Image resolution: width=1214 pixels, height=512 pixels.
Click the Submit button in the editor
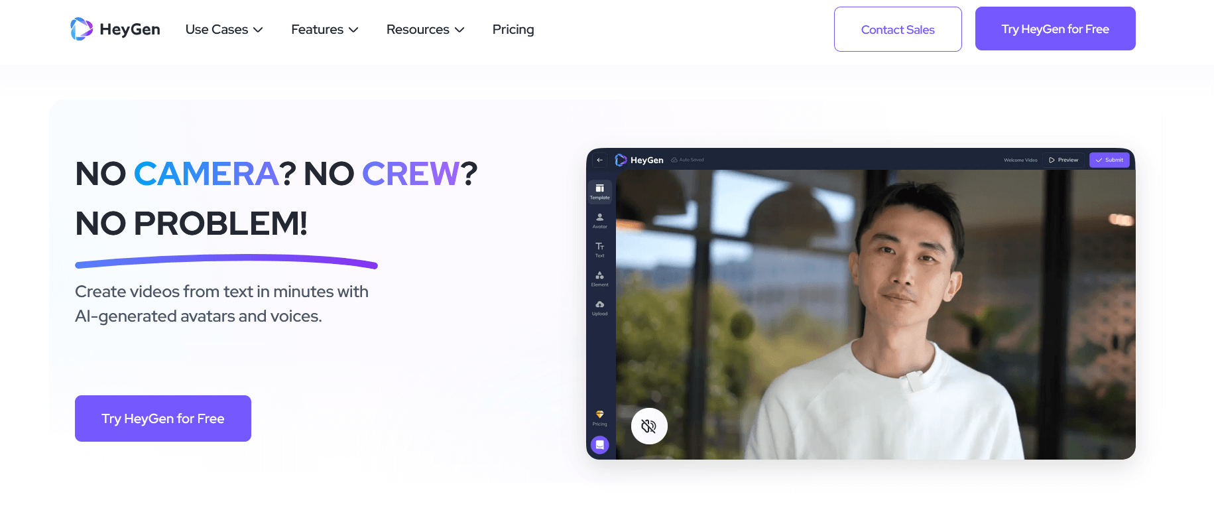tap(1109, 160)
